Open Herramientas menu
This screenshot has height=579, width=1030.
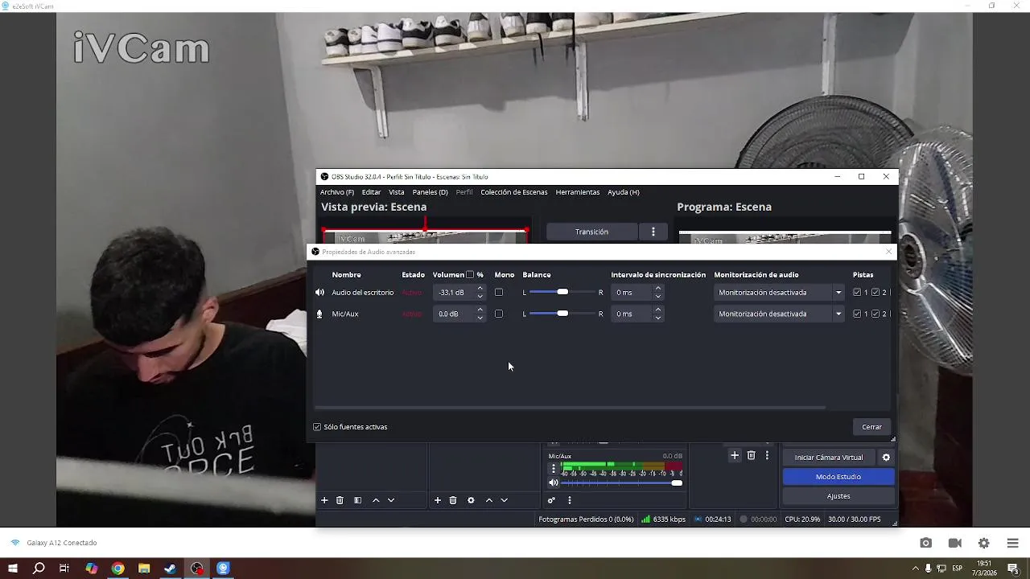tap(578, 192)
